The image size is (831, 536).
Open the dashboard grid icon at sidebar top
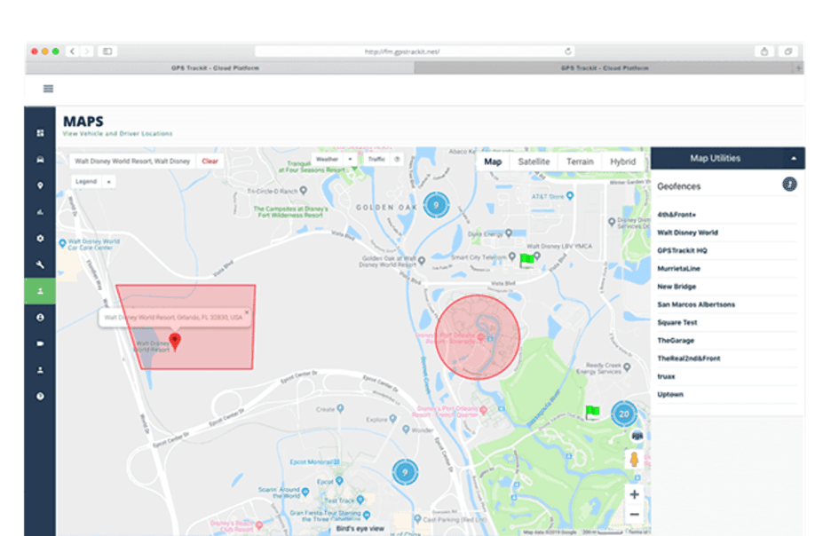pyautogui.click(x=39, y=131)
